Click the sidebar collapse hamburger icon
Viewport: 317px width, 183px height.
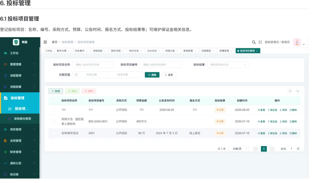coord(45,42)
